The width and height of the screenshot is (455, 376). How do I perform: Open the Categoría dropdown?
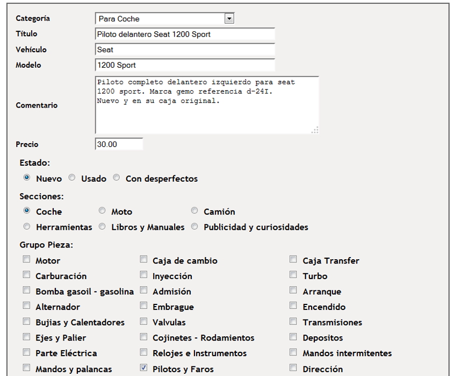[164, 19]
